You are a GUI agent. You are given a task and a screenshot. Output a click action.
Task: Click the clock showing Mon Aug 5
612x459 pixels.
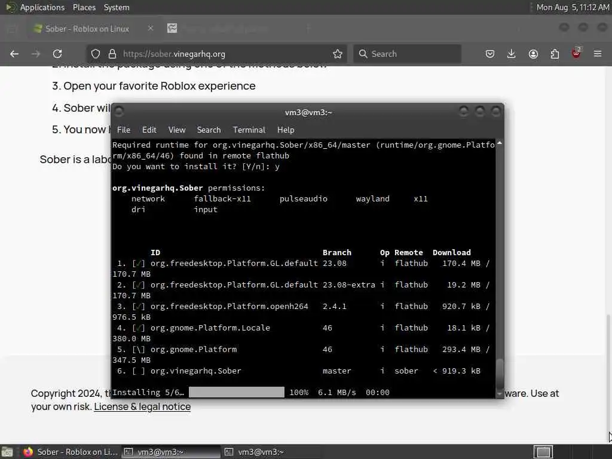[x=573, y=7]
